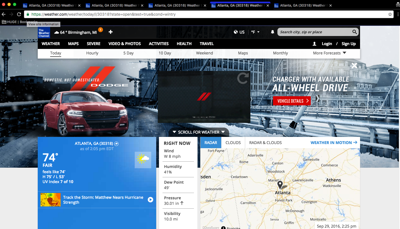Open the TRAVEL menu
The height and width of the screenshot is (229, 400).
click(207, 44)
